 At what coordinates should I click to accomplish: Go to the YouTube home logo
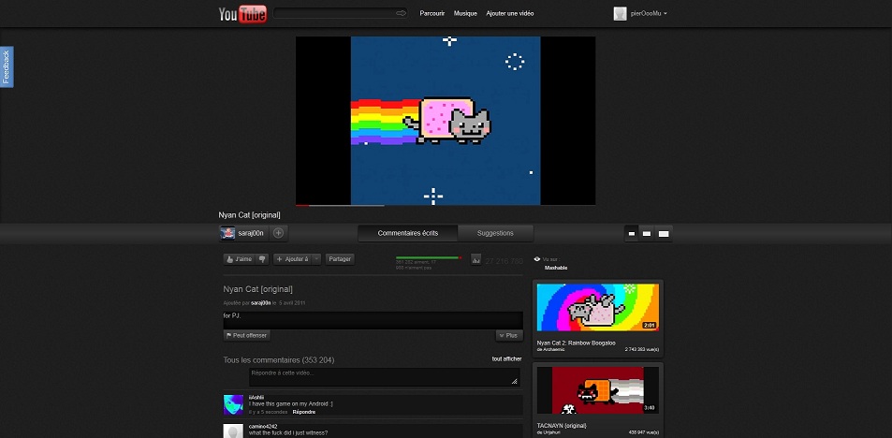[242, 14]
